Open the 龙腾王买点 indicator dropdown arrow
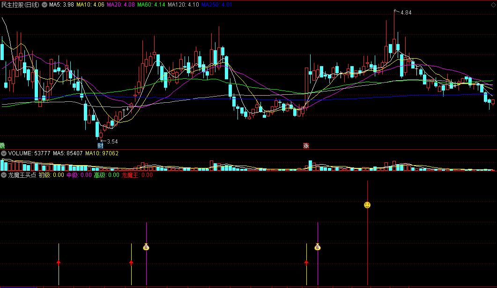497x288 pixels. coord(4,175)
